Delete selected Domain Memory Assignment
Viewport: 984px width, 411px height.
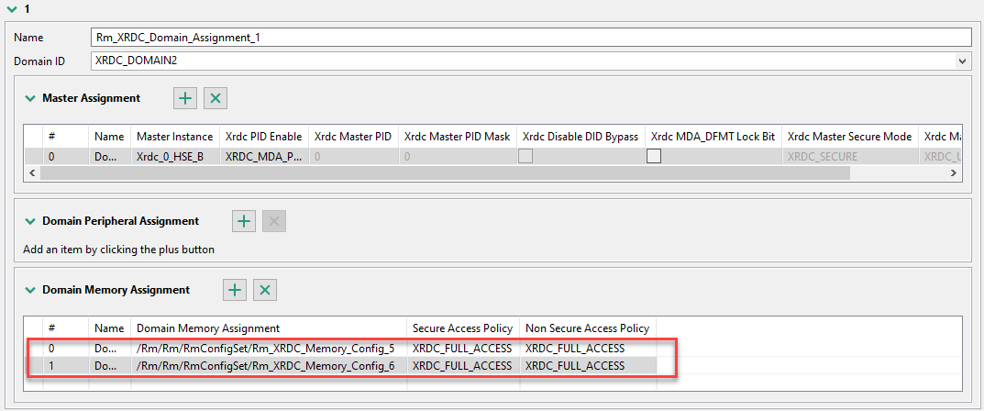tap(265, 290)
